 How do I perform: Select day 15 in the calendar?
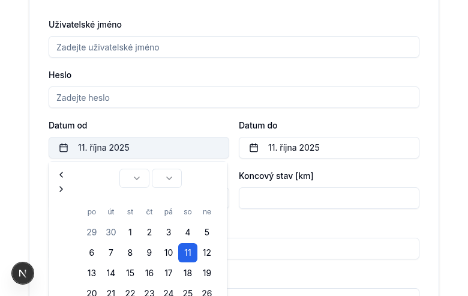[130, 273]
